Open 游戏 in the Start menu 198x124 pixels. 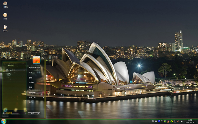(31, 78)
